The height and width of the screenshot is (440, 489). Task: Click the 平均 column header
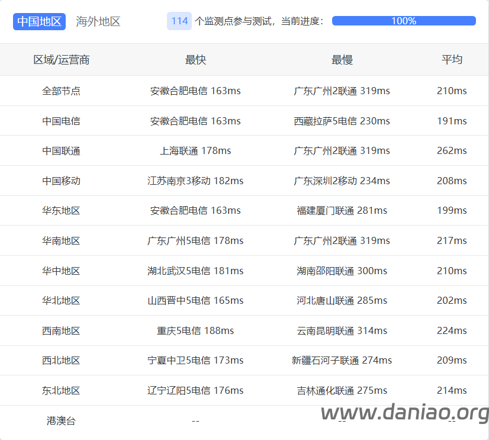coord(452,60)
